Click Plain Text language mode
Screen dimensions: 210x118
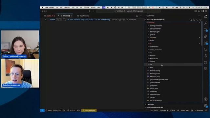185,110
